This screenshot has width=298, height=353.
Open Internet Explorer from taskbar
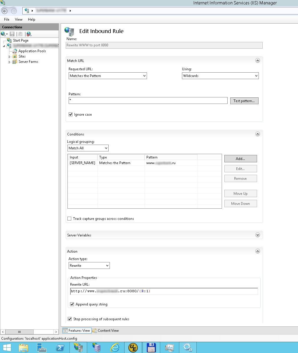115,348
